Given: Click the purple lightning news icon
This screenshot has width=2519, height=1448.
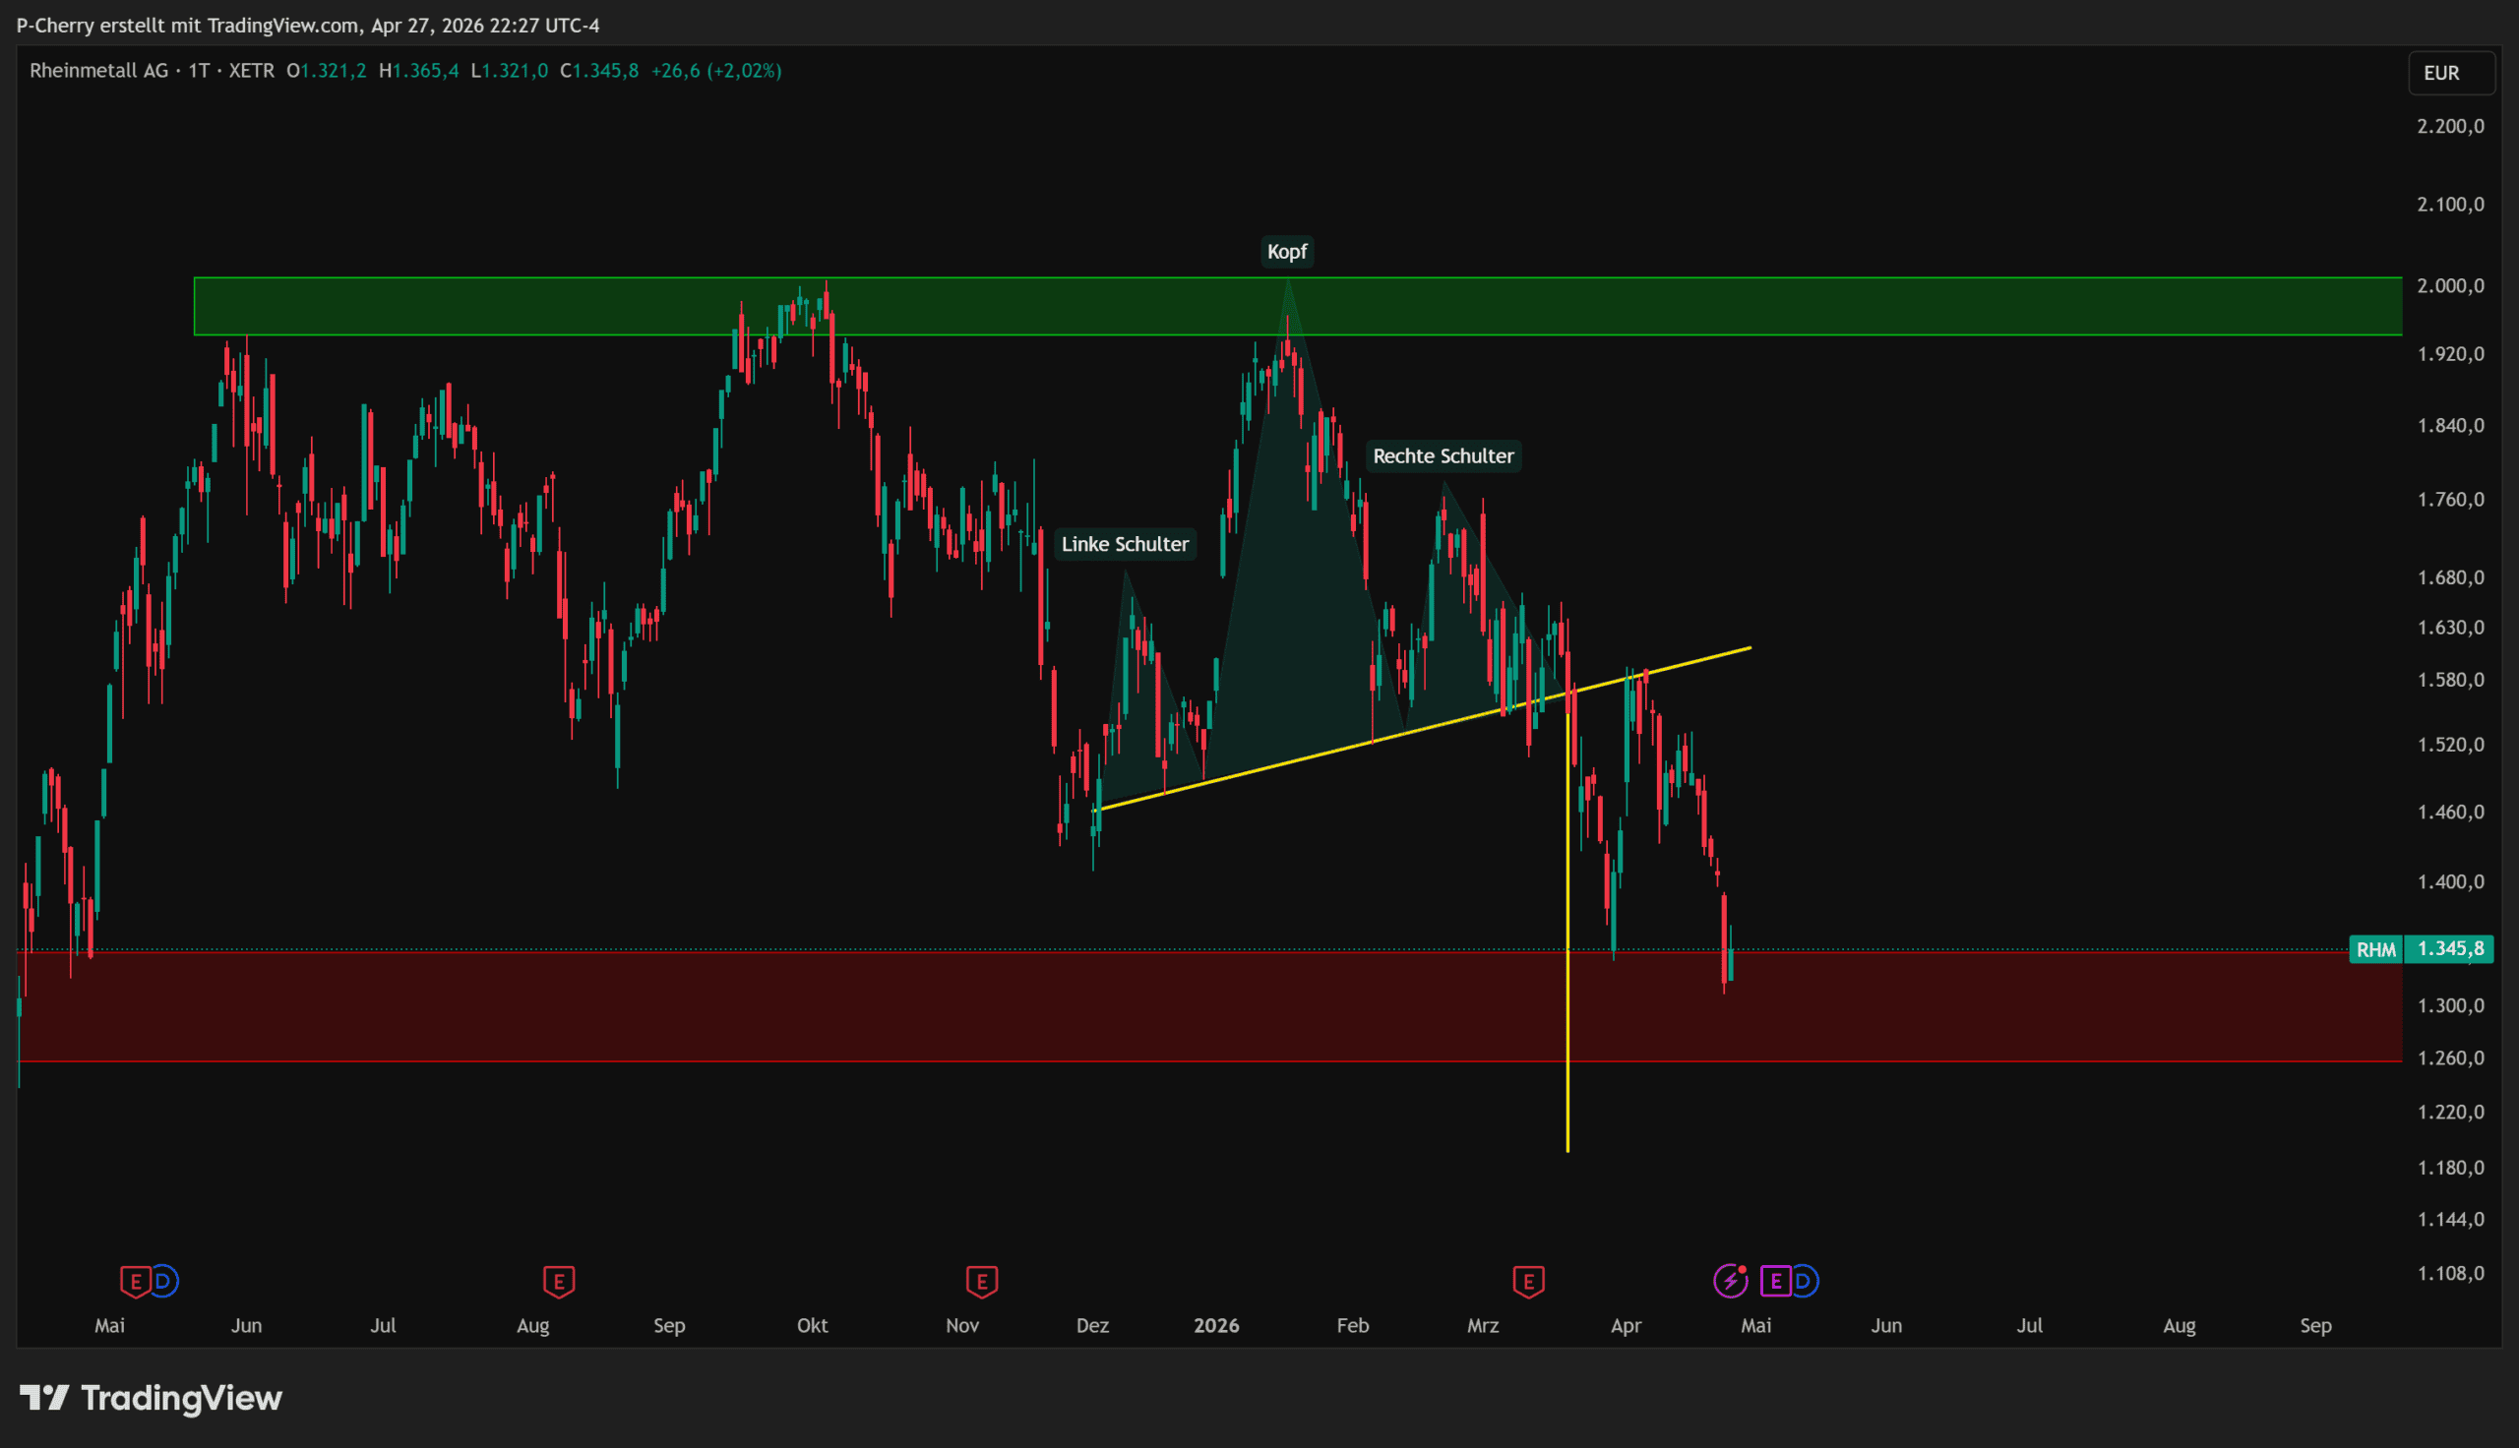Looking at the screenshot, I should point(1731,1281).
